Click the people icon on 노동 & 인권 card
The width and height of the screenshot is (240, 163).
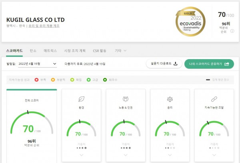pos(126,99)
